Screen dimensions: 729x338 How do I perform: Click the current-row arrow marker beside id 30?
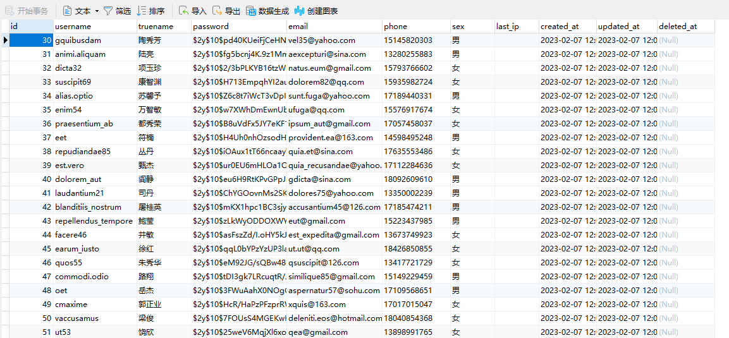click(5, 40)
